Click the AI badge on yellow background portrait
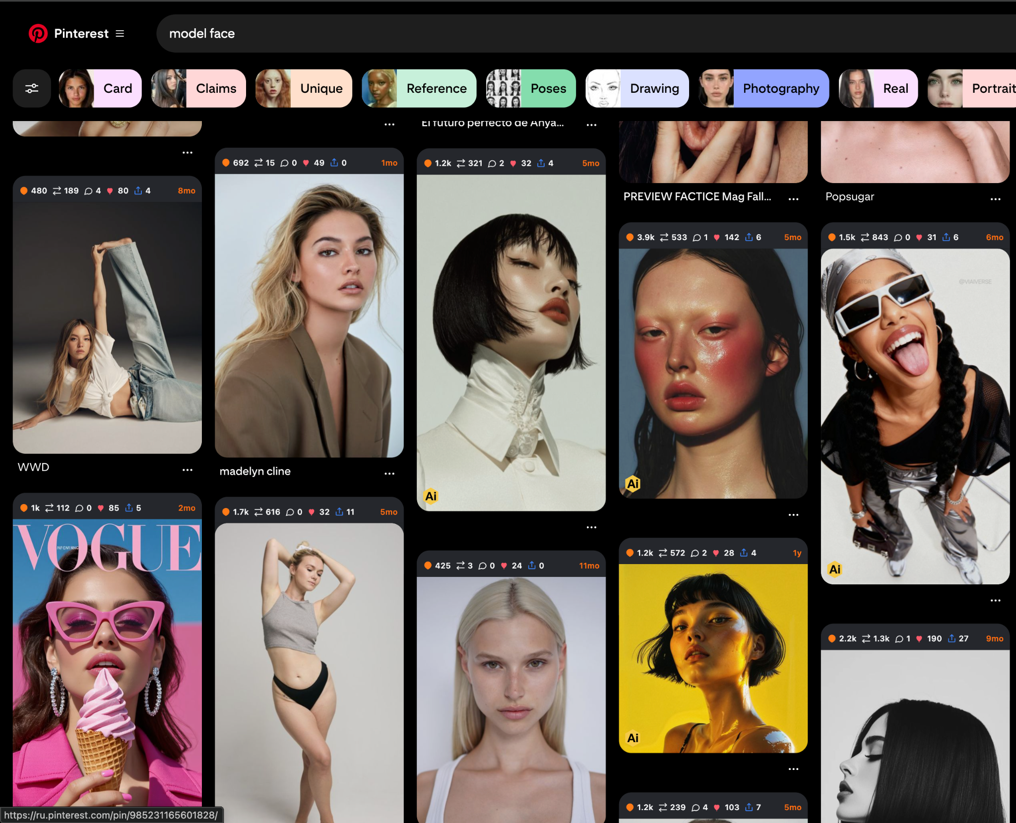Image resolution: width=1016 pixels, height=823 pixels. click(633, 738)
